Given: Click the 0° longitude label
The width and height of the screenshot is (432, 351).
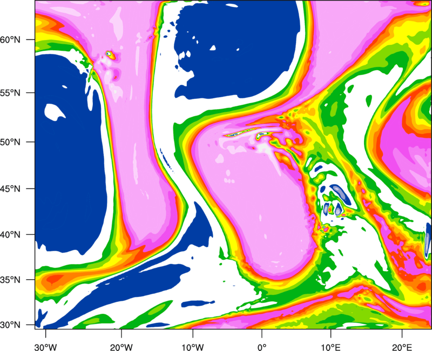Looking at the screenshot, I should [x=262, y=347].
